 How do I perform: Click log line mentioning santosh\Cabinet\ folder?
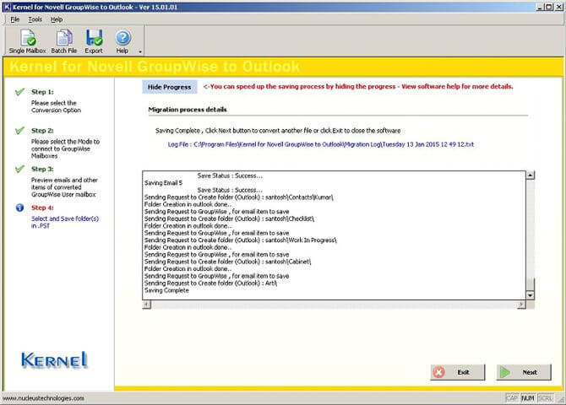click(227, 262)
